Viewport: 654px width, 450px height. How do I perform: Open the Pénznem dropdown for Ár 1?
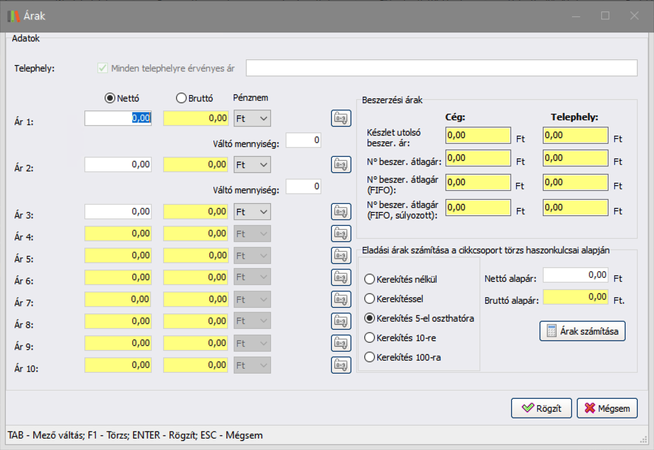coord(252,119)
